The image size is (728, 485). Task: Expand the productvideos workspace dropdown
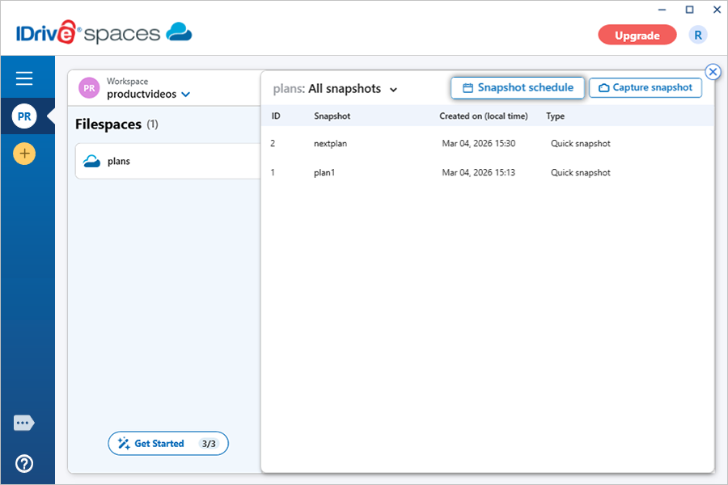pos(186,95)
